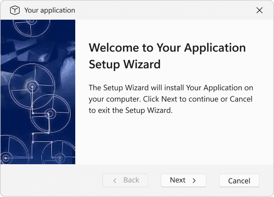Click the "Your application" window title text
274x197 pixels.
pyautogui.click(x=50, y=10)
